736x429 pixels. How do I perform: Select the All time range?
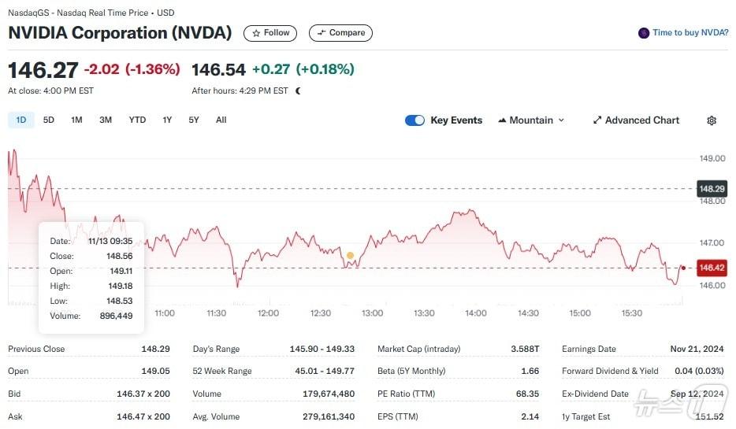(x=221, y=120)
